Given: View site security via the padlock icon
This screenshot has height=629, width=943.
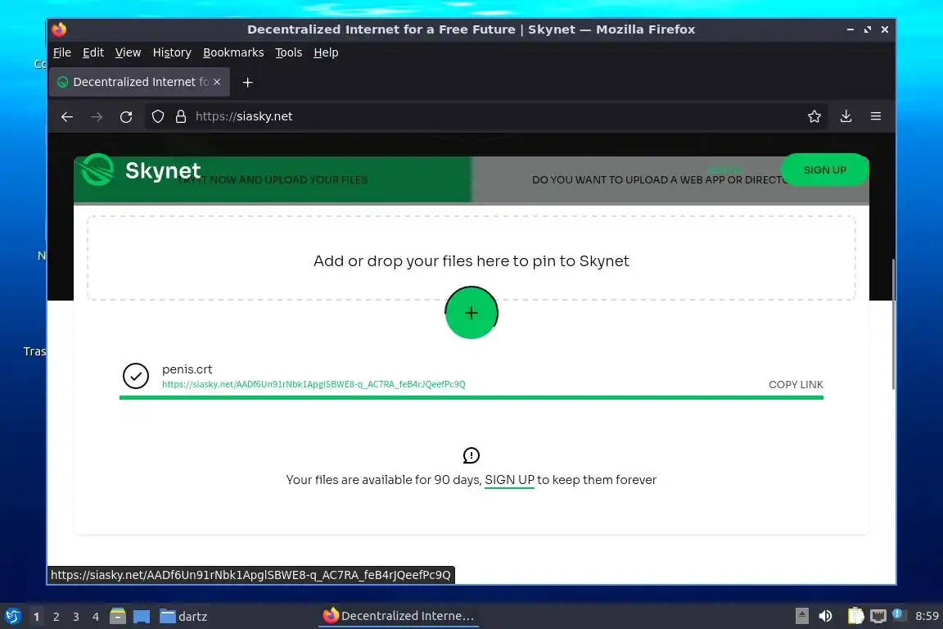Looking at the screenshot, I should (x=180, y=117).
